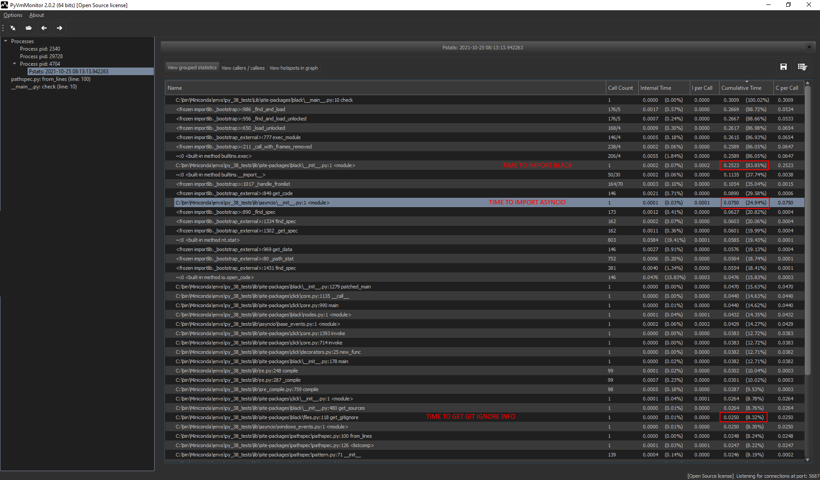Collapse the Processes tree node
Viewport: 820px width, 480px height.
[6, 41]
